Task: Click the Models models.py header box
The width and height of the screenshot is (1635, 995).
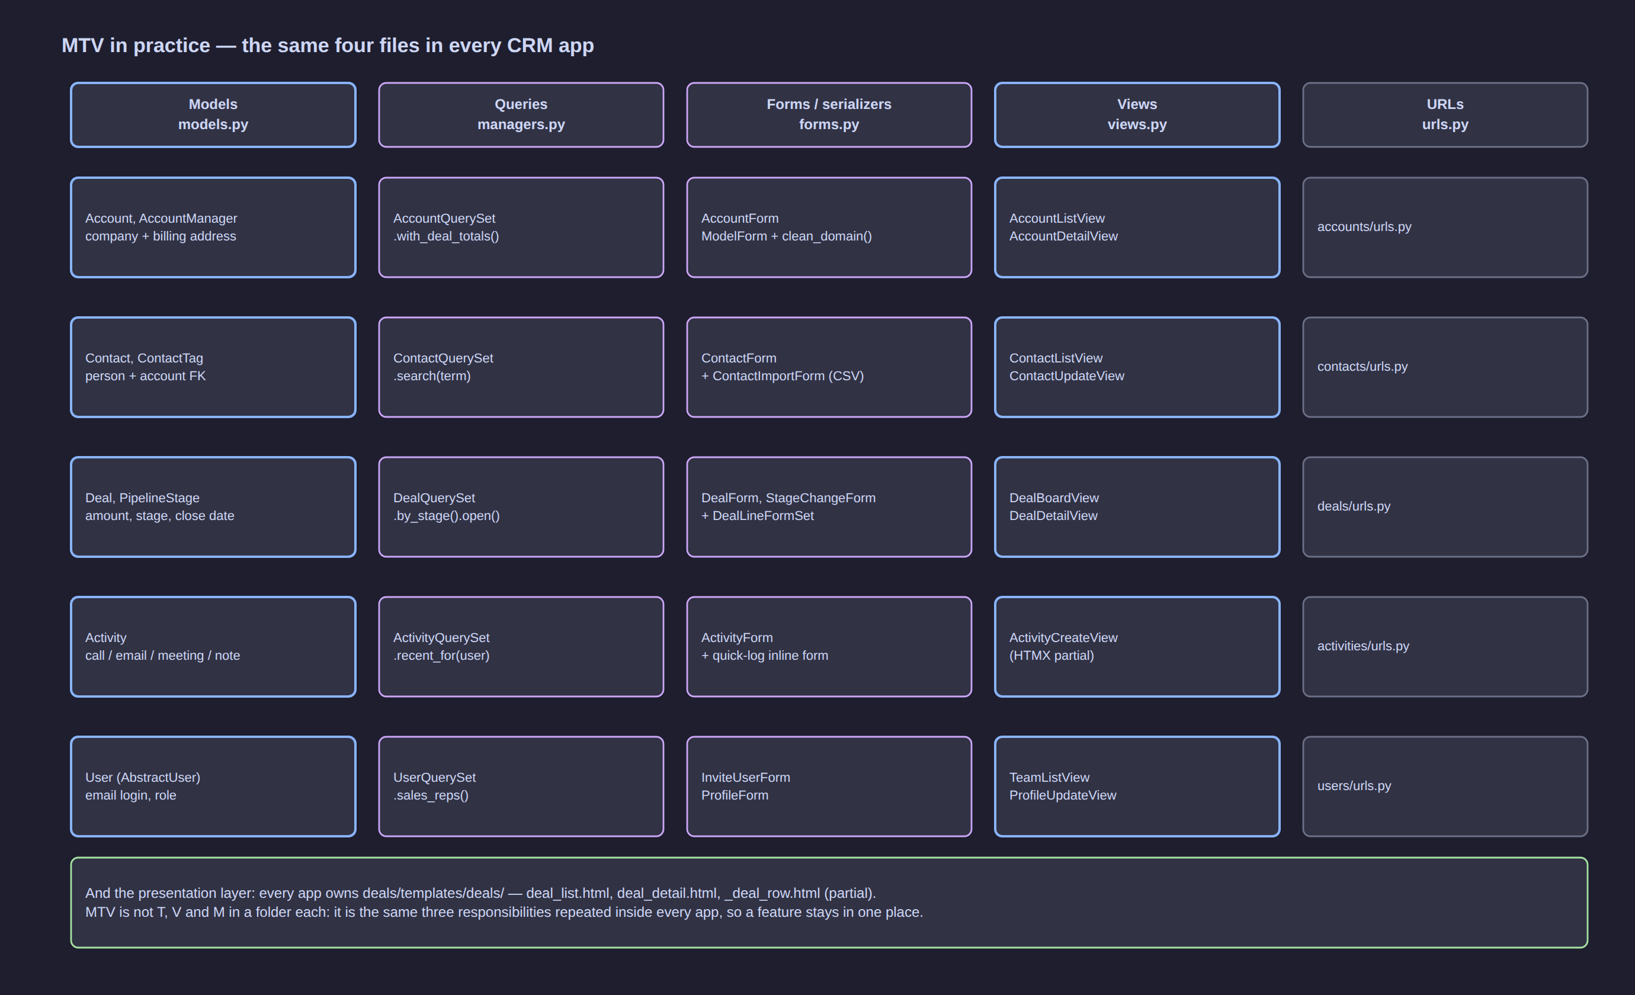Action: pyautogui.click(x=213, y=115)
